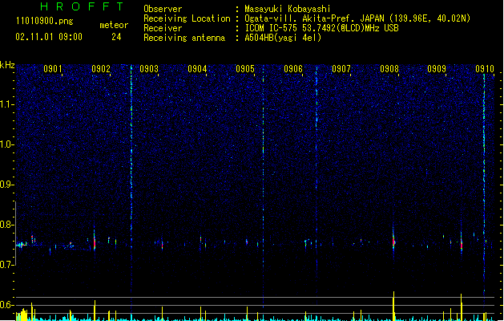Click the 0.7 kHz axis label
The width and height of the screenshot is (504, 321).
pyautogui.click(x=7, y=265)
